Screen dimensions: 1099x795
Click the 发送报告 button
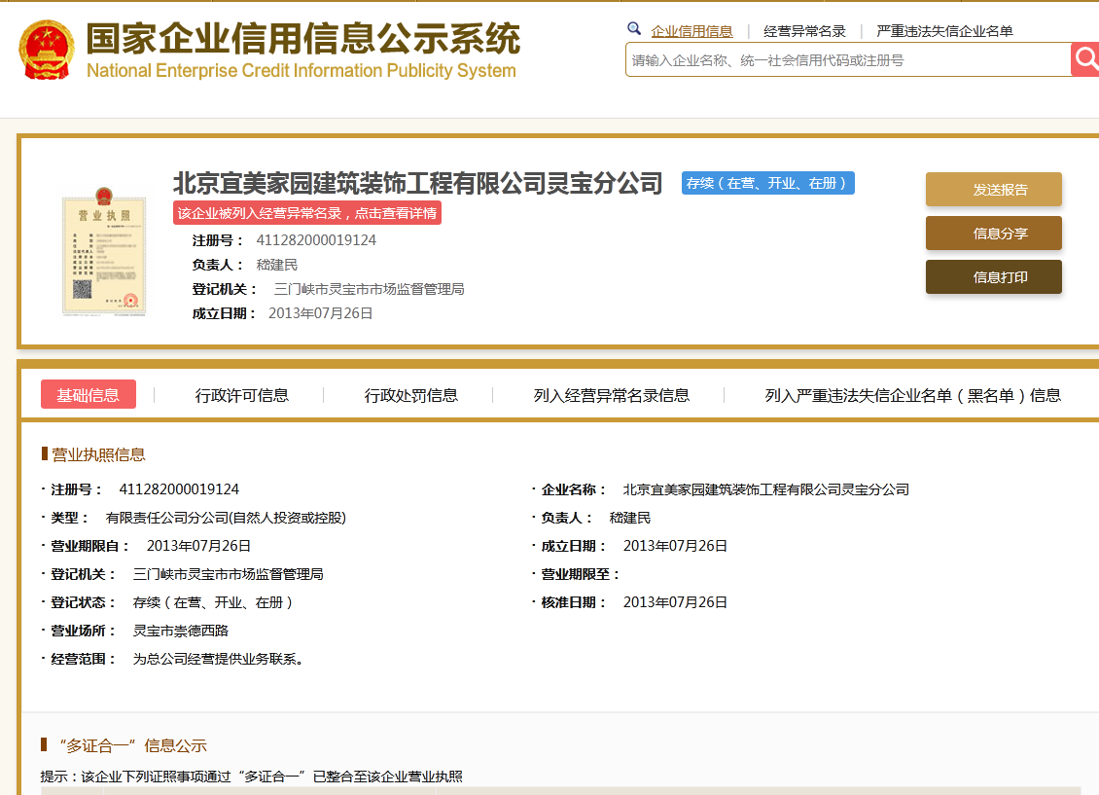[993, 190]
